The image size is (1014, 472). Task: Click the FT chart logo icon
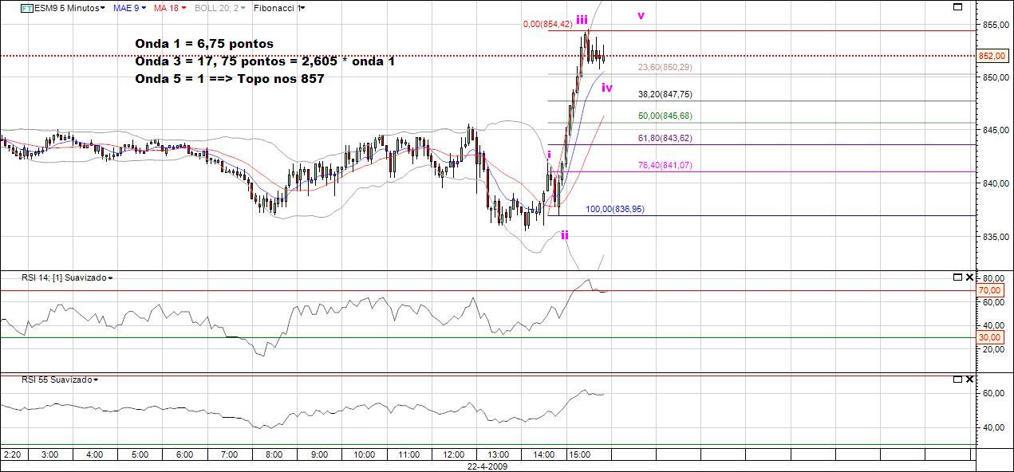26,8
